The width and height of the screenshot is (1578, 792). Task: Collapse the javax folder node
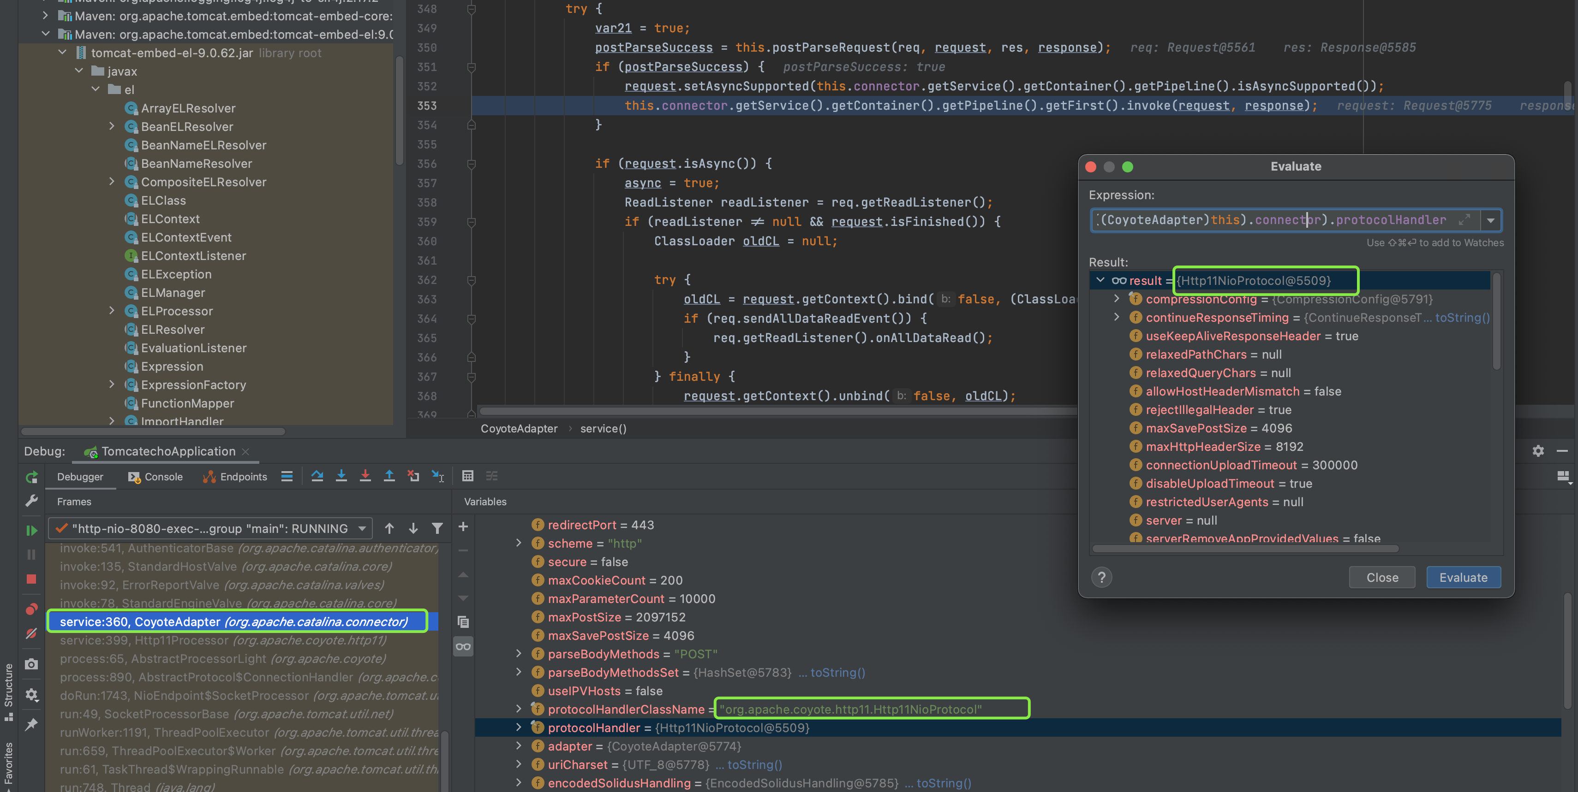tap(79, 71)
